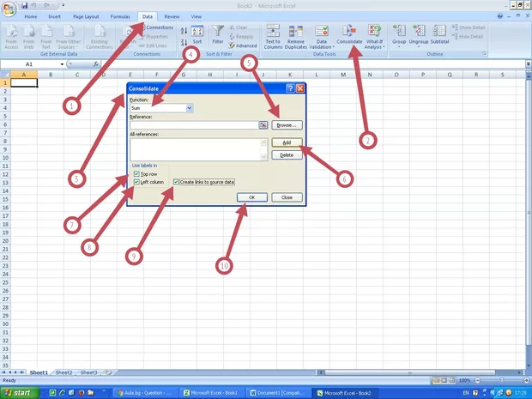The width and height of the screenshot is (532, 399).
Task: Click Advanced filter option
Action: tap(243, 45)
